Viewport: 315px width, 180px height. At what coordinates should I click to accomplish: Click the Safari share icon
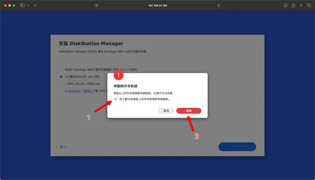coord(293,6)
